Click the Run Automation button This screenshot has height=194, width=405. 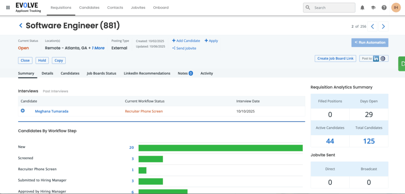pos(369,42)
